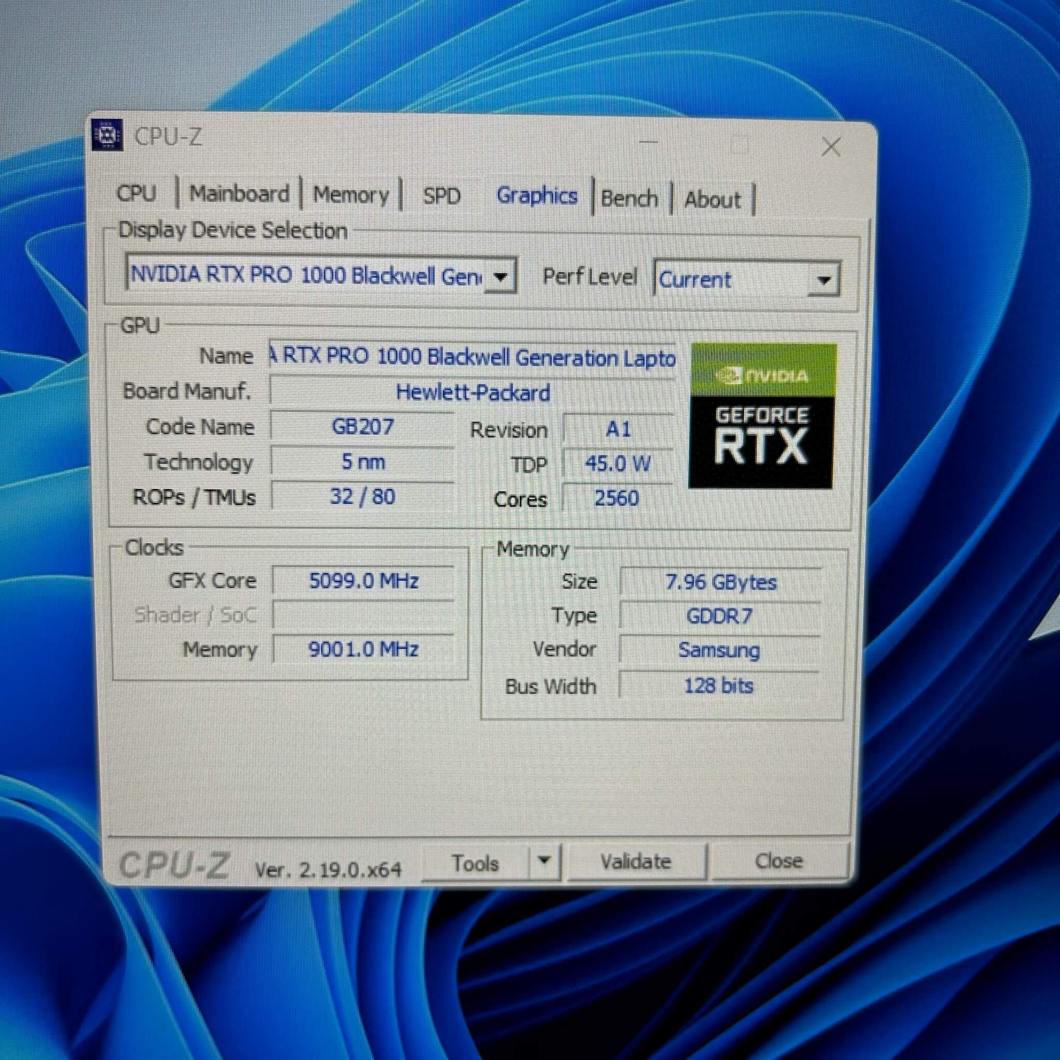Click the Tools button
Image resolution: width=1060 pixels, height=1060 pixels.
475,863
